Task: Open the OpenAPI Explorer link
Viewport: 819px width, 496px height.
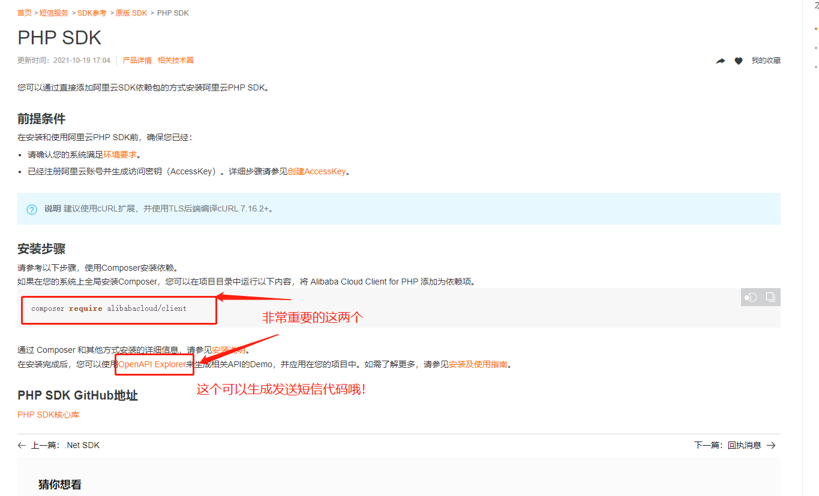Action: (152, 364)
